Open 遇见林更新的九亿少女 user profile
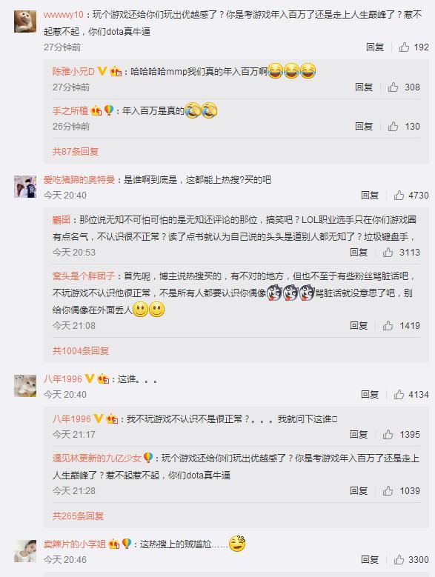 coord(97,458)
